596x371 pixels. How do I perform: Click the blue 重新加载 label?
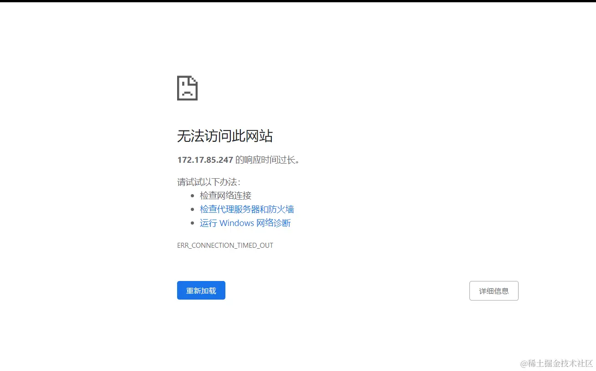(x=201, y=290)
